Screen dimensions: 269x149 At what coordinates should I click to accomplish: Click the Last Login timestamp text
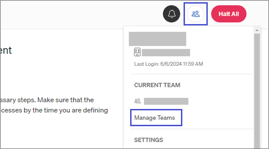coord(169,64)
